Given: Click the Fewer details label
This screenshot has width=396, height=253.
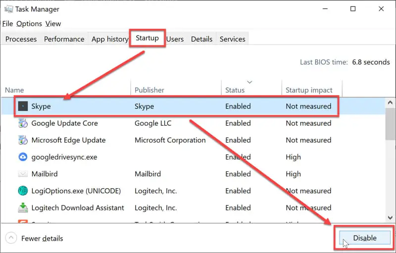Looking at the screenshot, I should tap(42, 238).
